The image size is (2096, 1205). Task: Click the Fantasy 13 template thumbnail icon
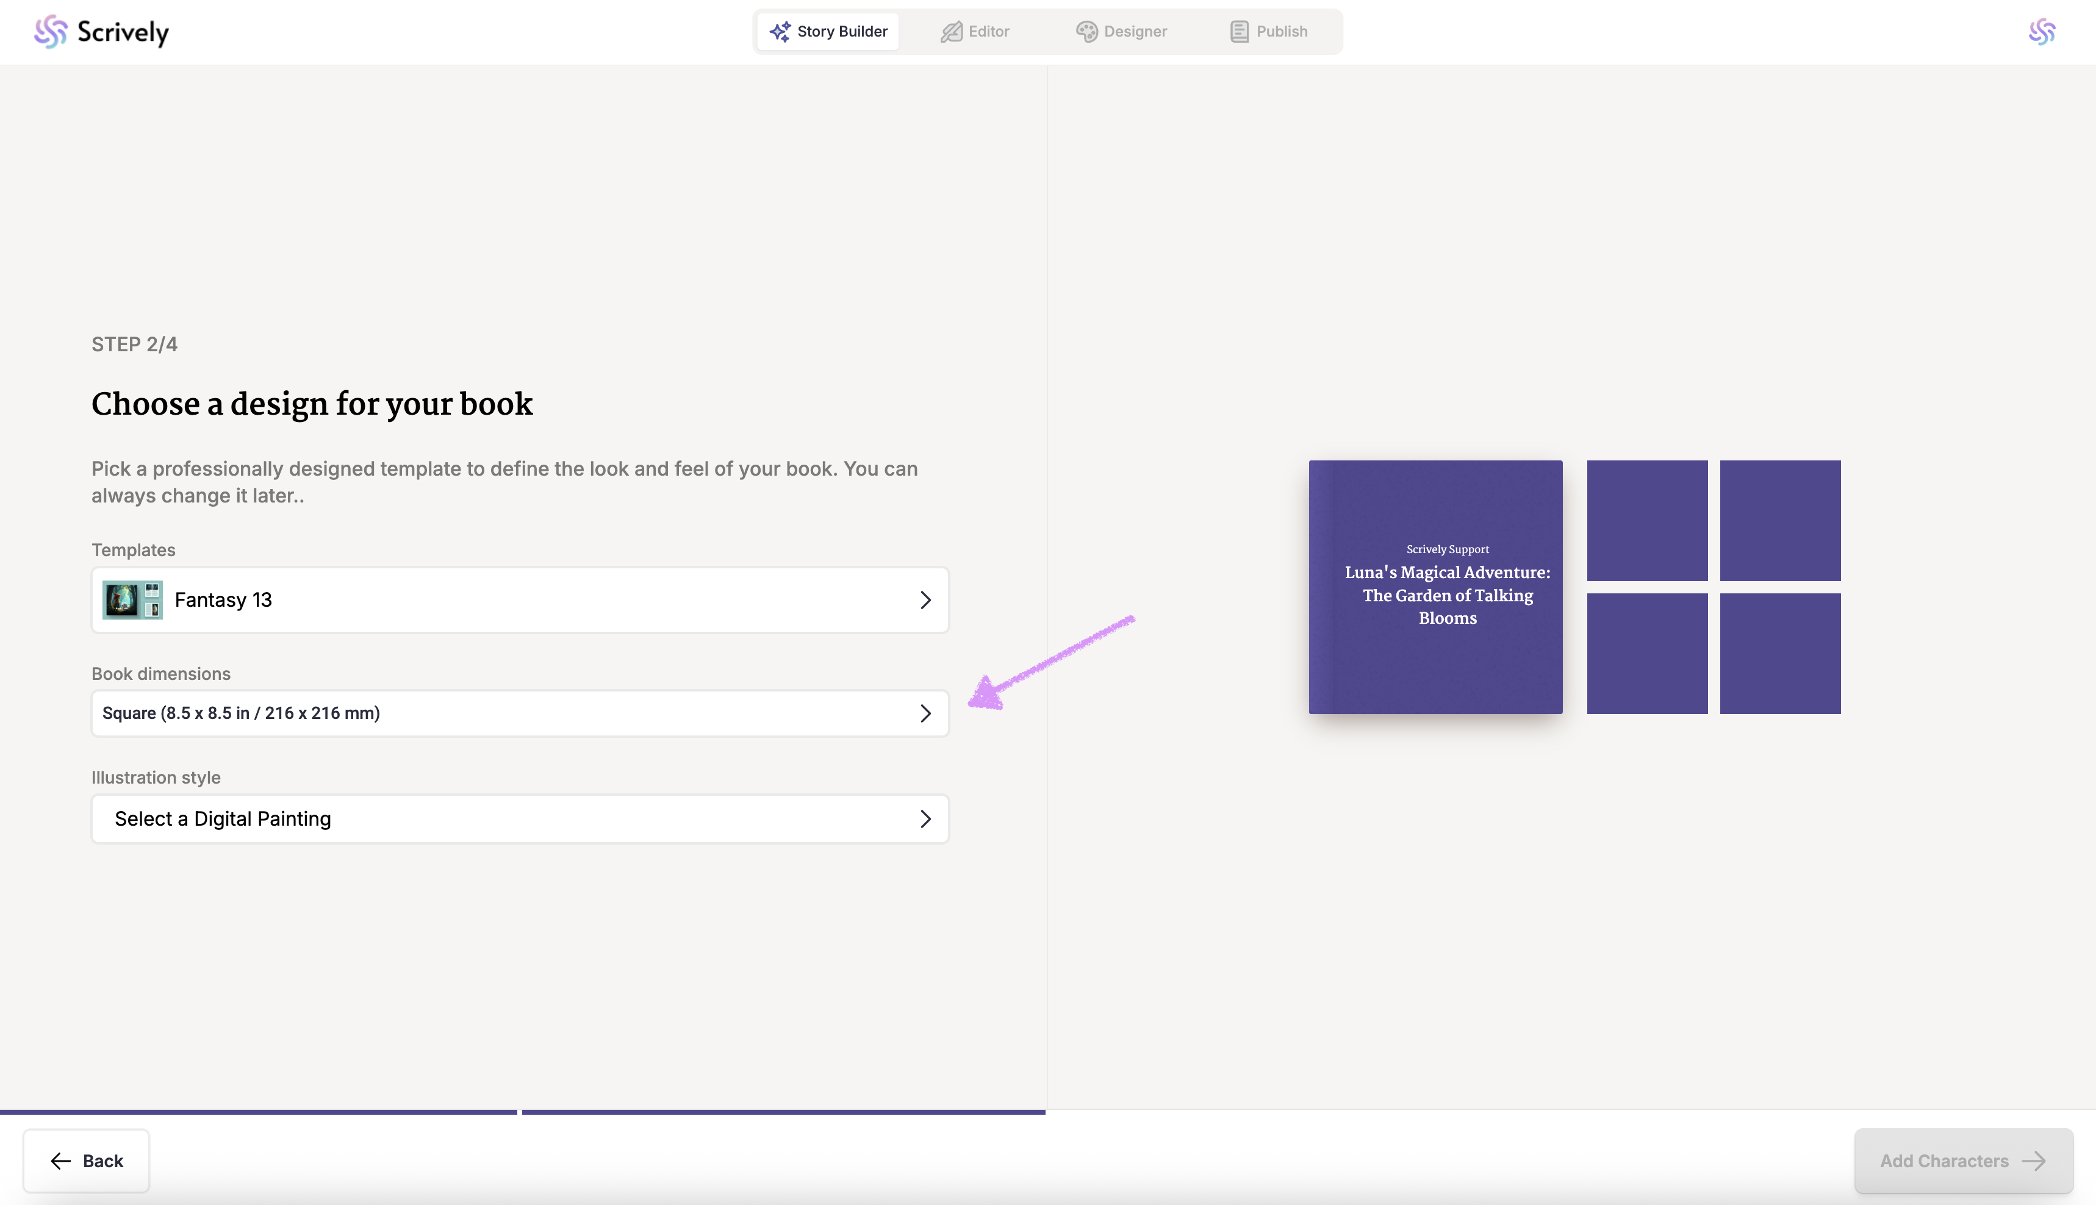coord(132,600)
